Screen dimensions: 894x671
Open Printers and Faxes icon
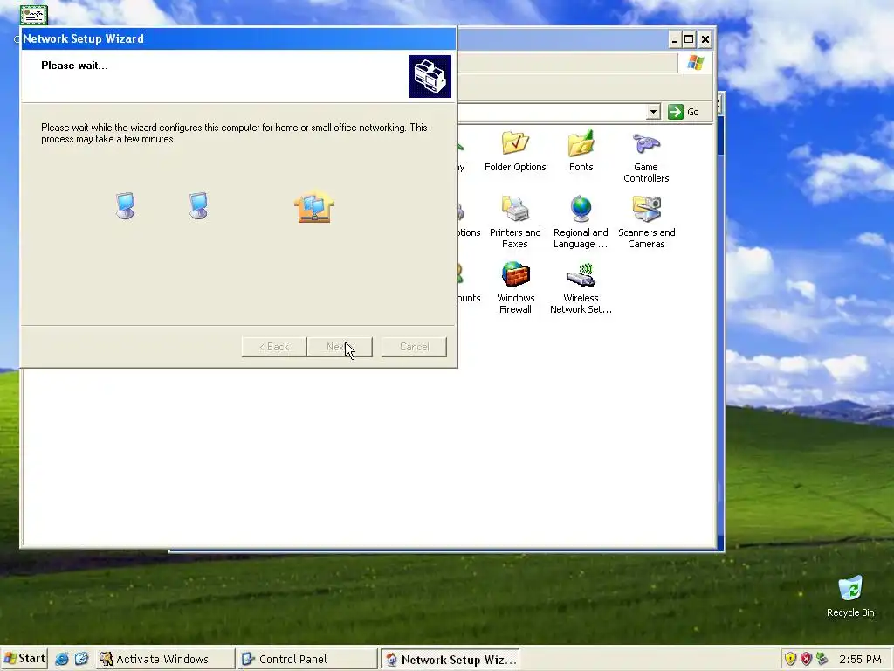(x=515, y=223)
